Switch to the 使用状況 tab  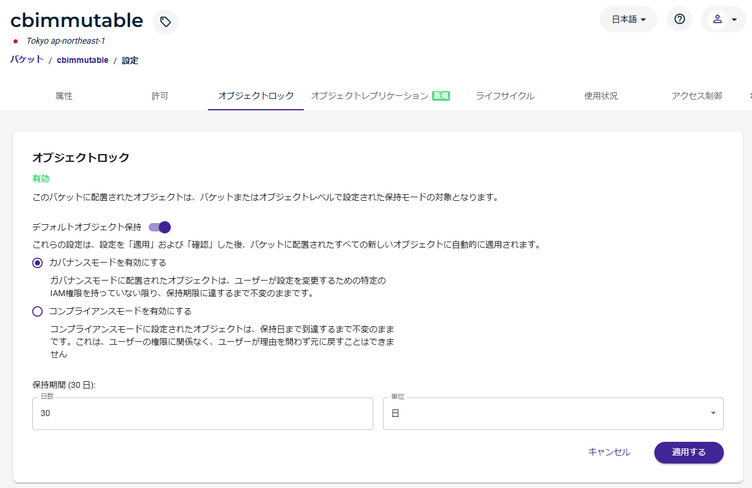[x=600, y=96]
